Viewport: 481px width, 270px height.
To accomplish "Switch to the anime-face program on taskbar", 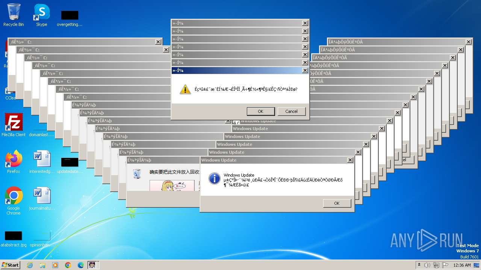I will coord(92,265).
